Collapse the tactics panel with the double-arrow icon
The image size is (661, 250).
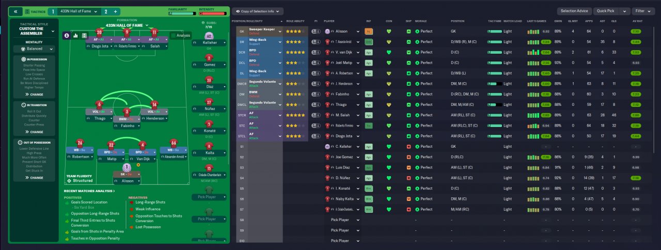15,11
